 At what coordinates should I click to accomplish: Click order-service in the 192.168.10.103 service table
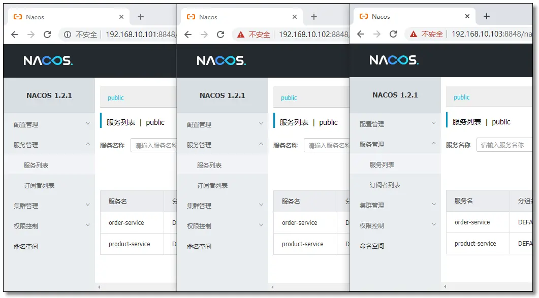[472, 222]
